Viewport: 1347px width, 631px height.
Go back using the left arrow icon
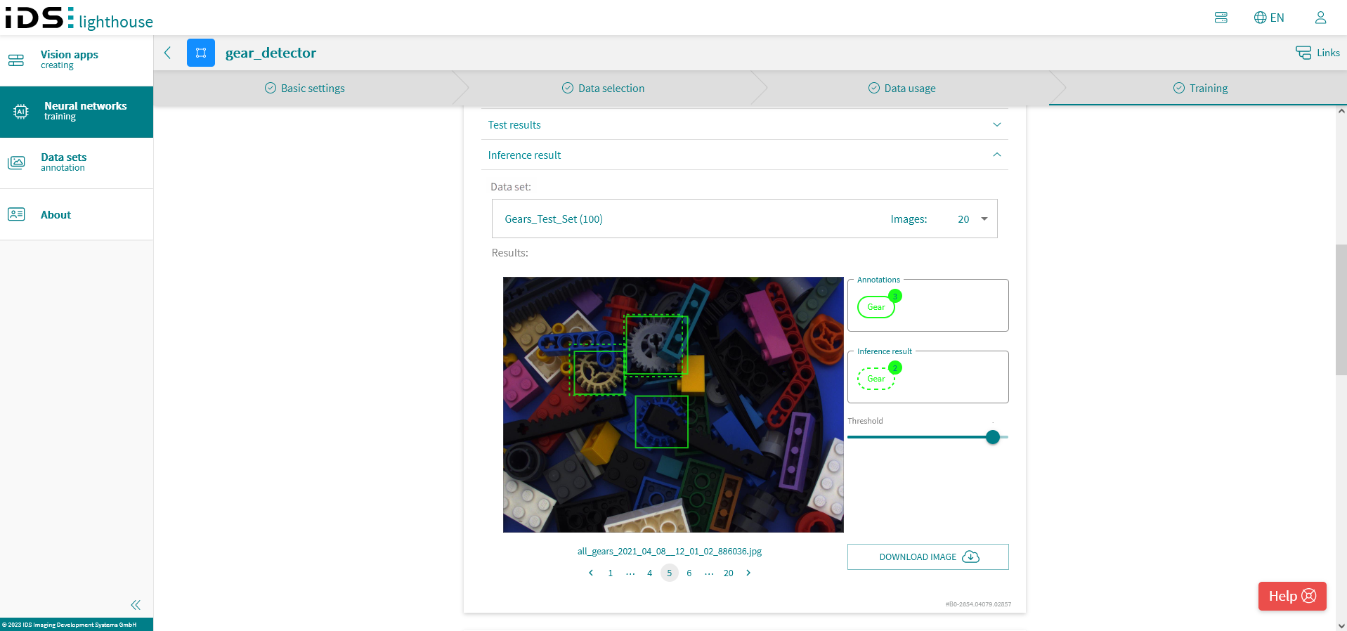click(167, 53)
